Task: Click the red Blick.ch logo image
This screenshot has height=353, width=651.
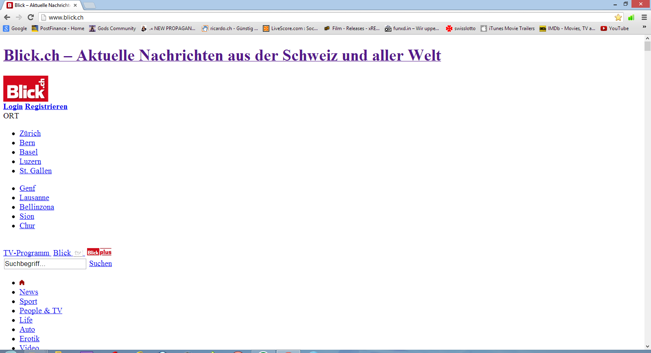Action: tap(26, 89)
